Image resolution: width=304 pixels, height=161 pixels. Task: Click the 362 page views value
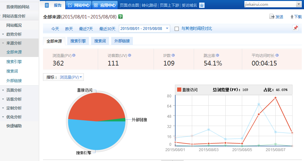58,63
